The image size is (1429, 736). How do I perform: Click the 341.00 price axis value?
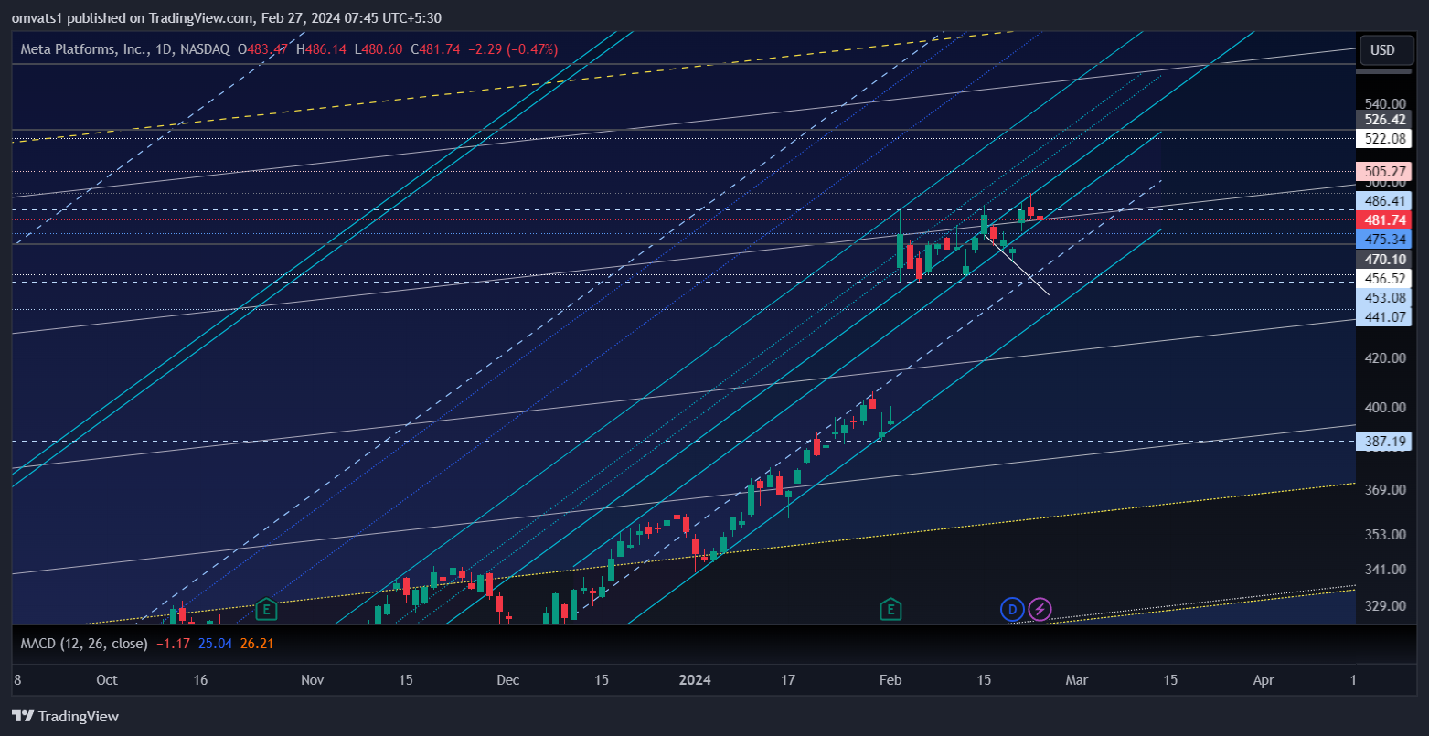(1384, 570)
